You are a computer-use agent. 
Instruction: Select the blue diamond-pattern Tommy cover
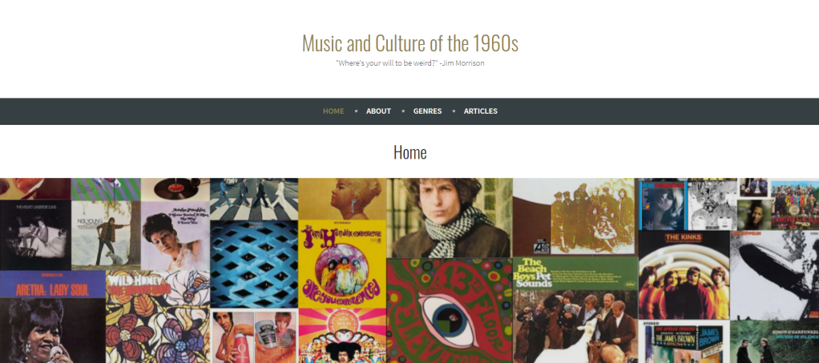point(254,264)
